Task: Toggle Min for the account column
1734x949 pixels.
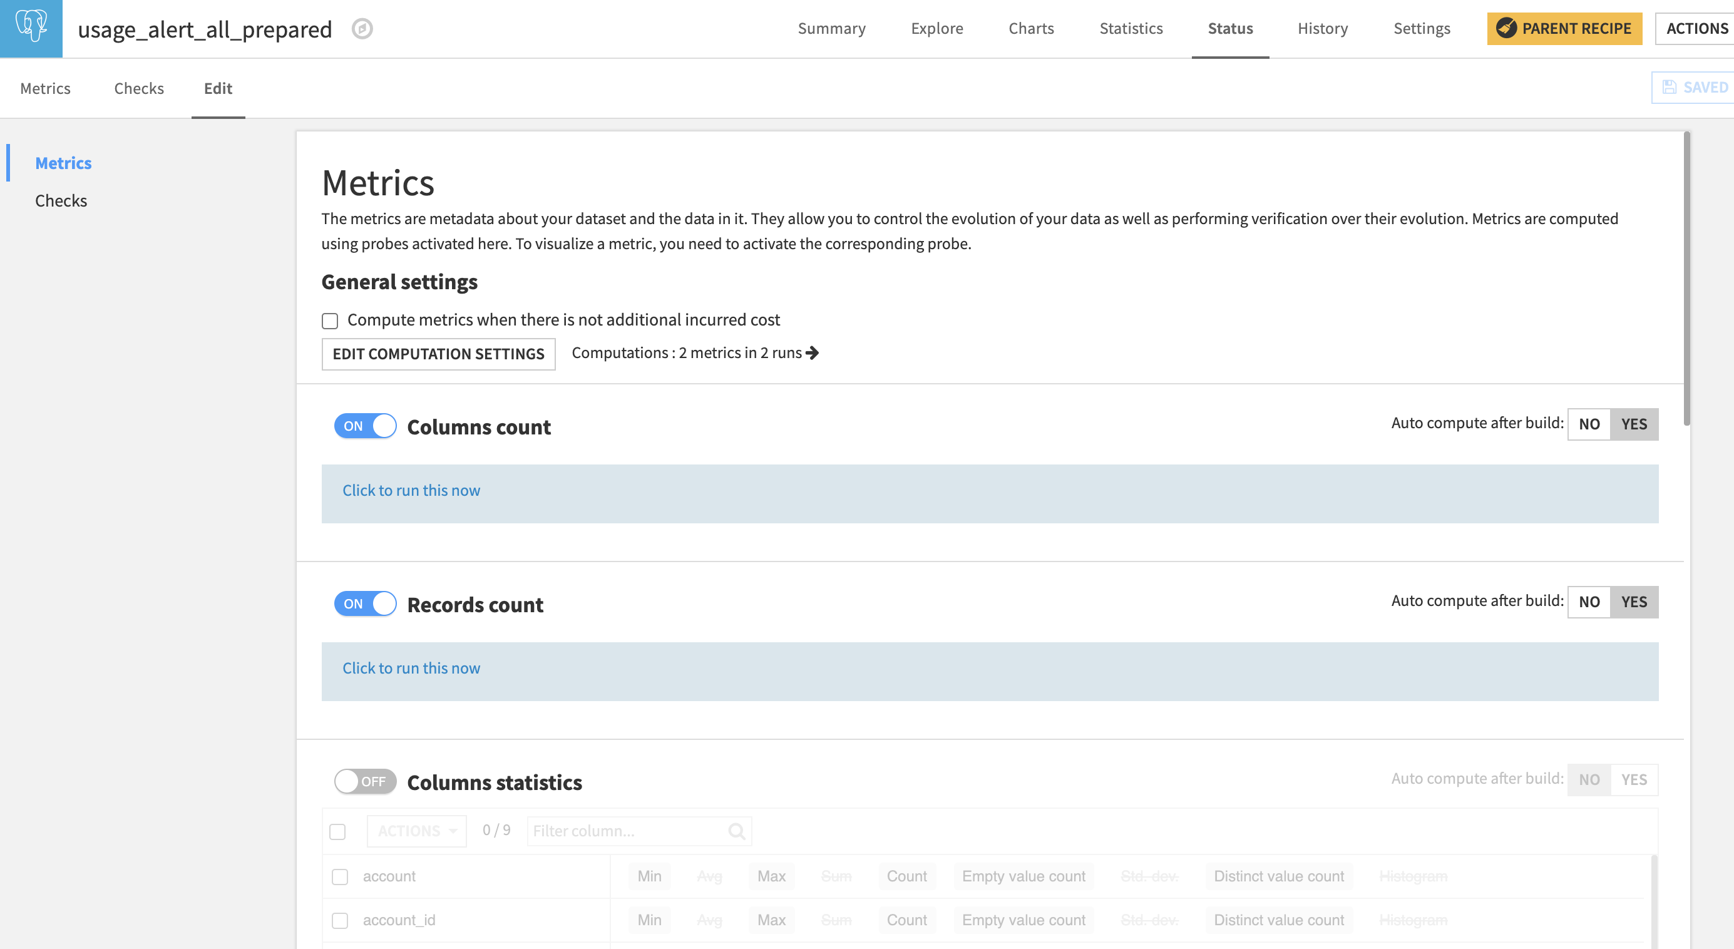Action: tap(650, 876)
